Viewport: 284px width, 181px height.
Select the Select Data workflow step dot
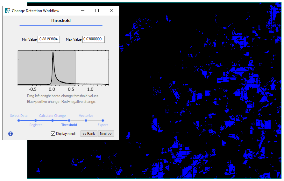(x=19, y=121)
